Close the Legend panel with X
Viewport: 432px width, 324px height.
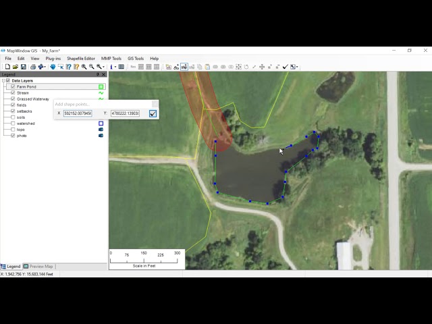103,74
